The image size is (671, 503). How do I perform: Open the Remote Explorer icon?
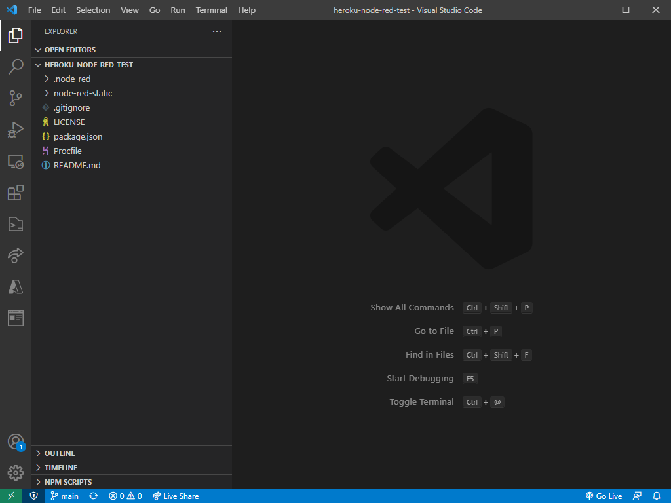click(x=16, y=161)
